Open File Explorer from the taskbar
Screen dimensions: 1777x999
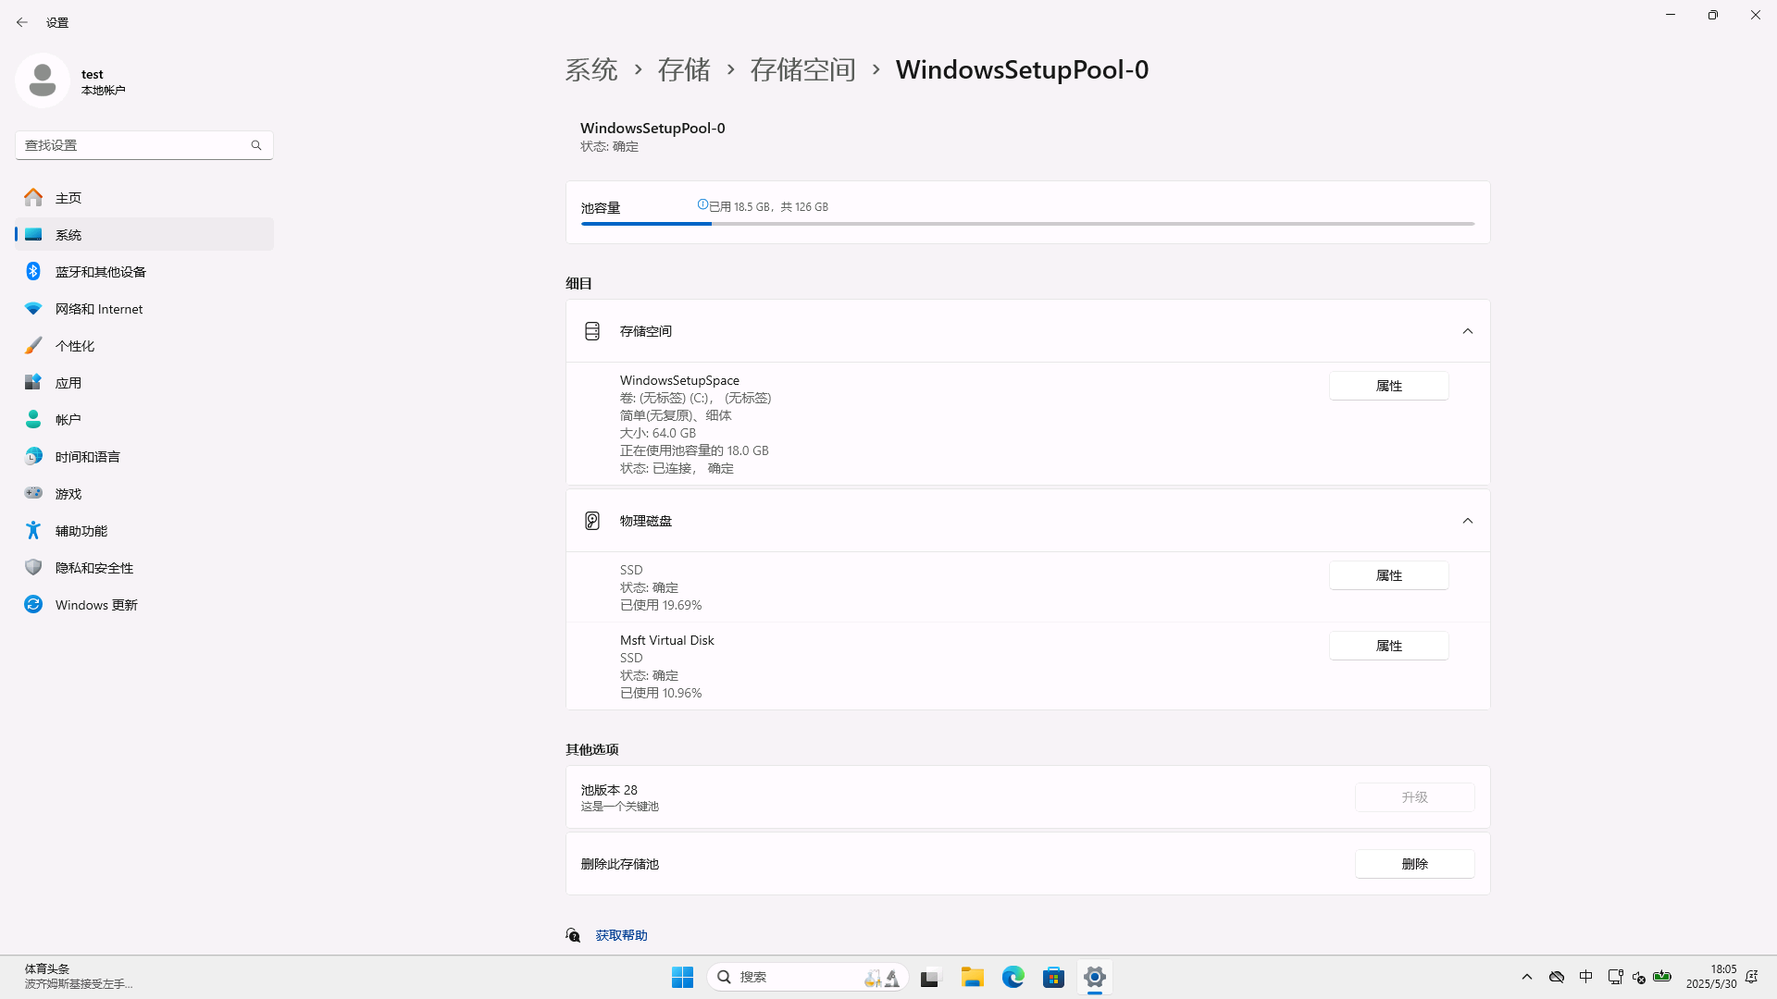[972, 977]
